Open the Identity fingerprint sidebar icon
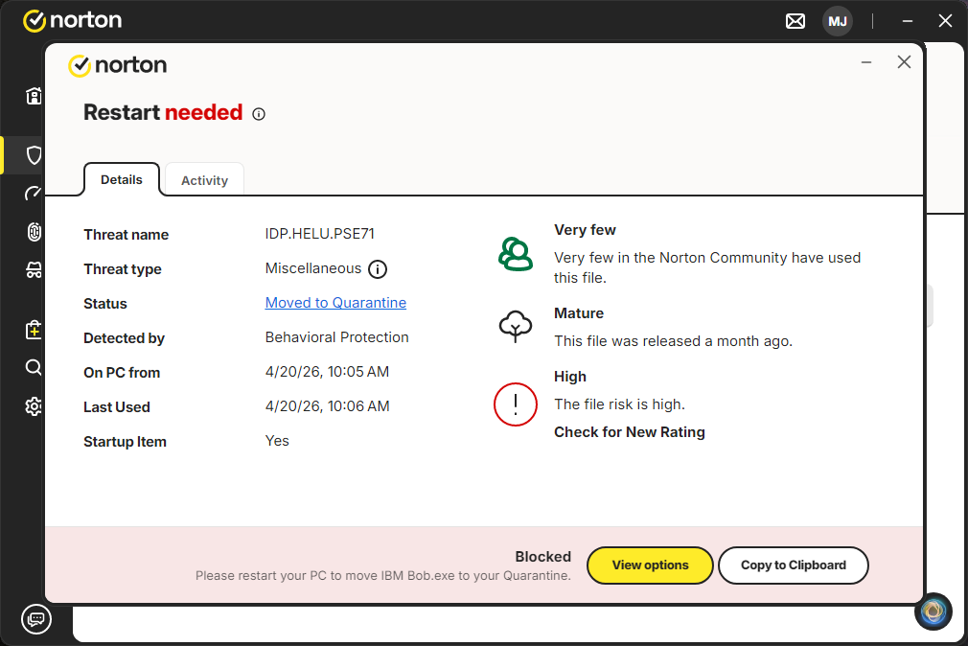968x646 pixels. click(x=34, y=232)
